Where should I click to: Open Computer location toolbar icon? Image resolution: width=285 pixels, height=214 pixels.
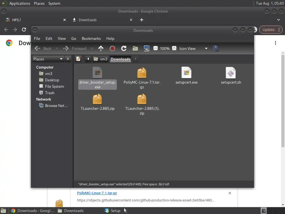146,48
